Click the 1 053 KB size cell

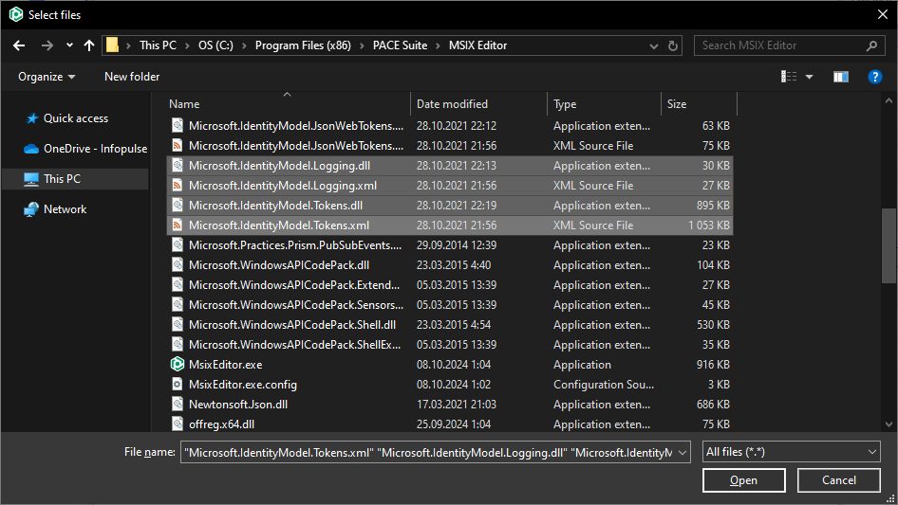[709, 225]
